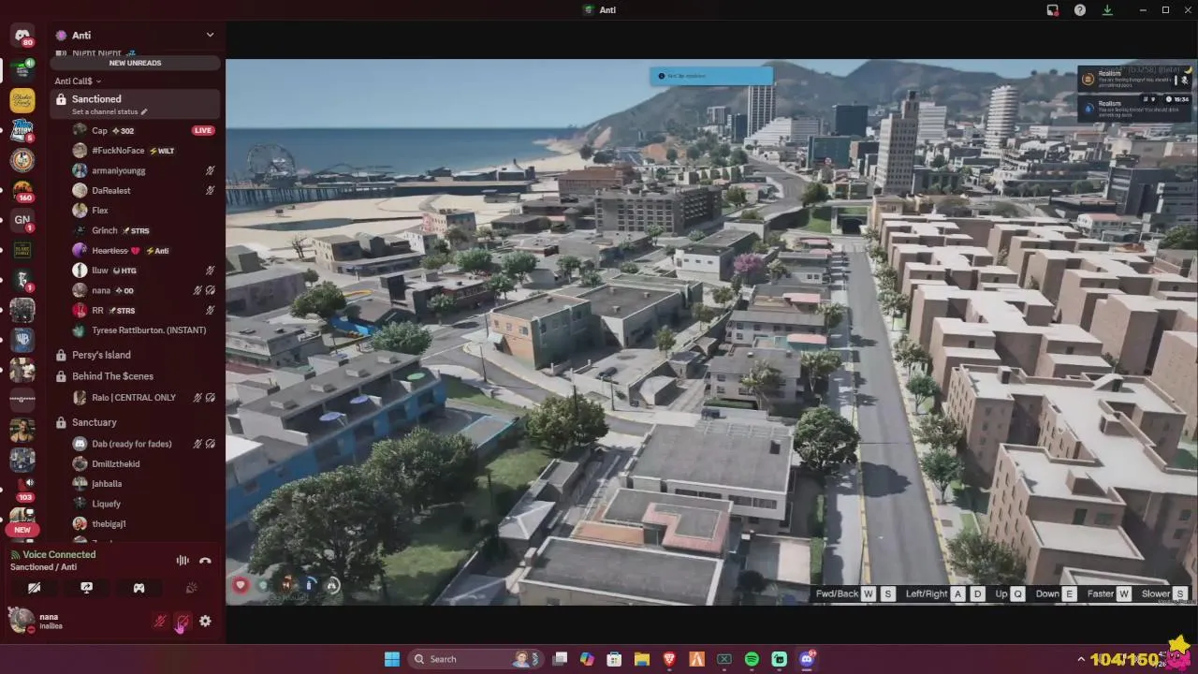Turn on camera in voice panel
The height and width of the screenshot is (674, 1198).
click(34, 588)
